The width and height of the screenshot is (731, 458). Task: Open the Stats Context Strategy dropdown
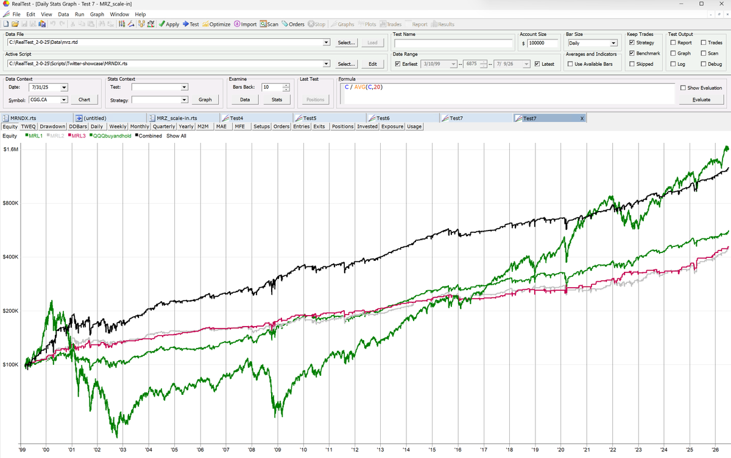point(185,100)
